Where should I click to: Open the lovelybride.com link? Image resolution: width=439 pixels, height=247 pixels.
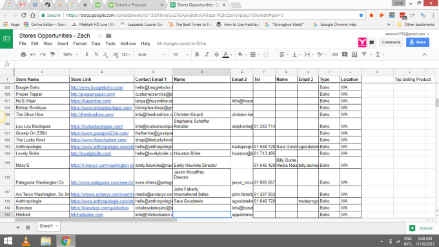(91, 154)
